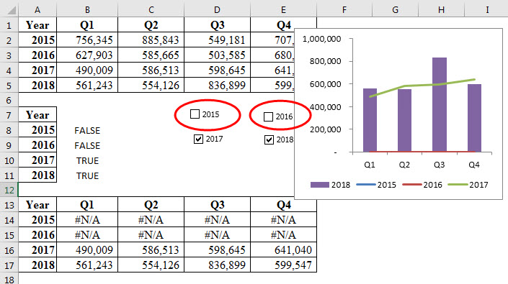Click the 1,000,000 axis label
Screen dimensions: 508x284
[321, 39]
